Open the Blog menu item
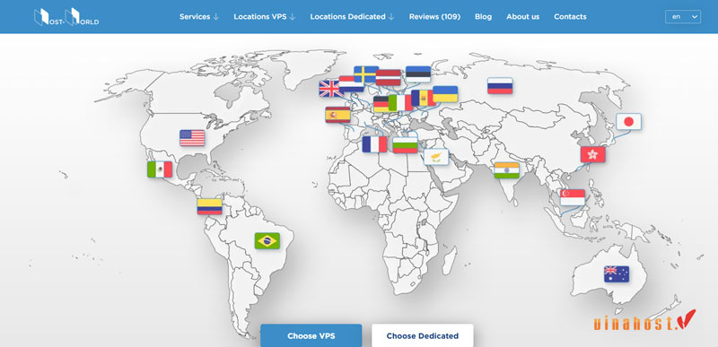The image size is (718, 347). pos(483,16)
